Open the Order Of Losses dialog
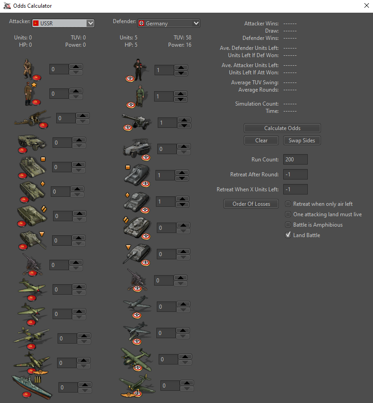Screen dimensions: 373x403 (251, 204)
